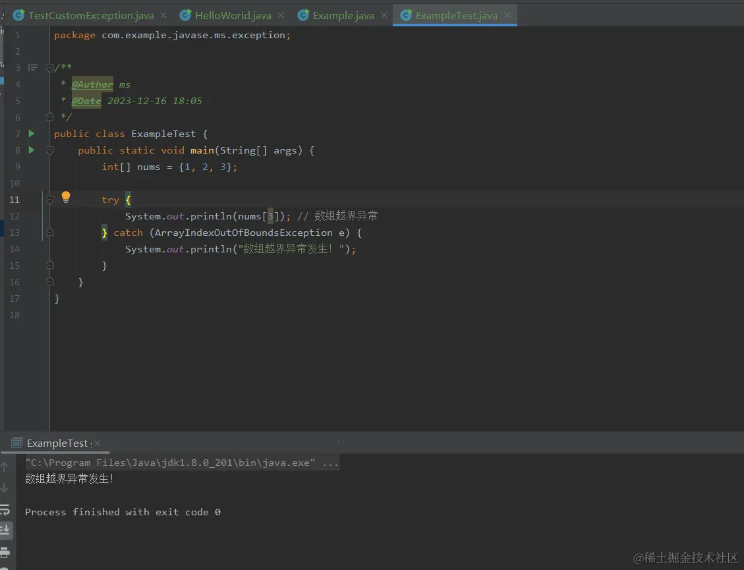The width and height of the screenshot is (744, 570).
Task: Switch to HelloWorld.java tab
Action: tap(233, 15)
